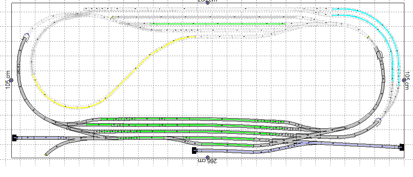Viewport: 413px width, 177px height.
Task: Click the lavender siding track at lower left
Action: click(x=39, y=138)
